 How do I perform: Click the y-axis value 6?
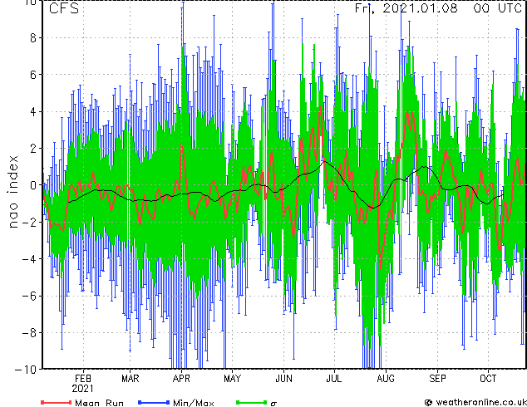point(33,75)
